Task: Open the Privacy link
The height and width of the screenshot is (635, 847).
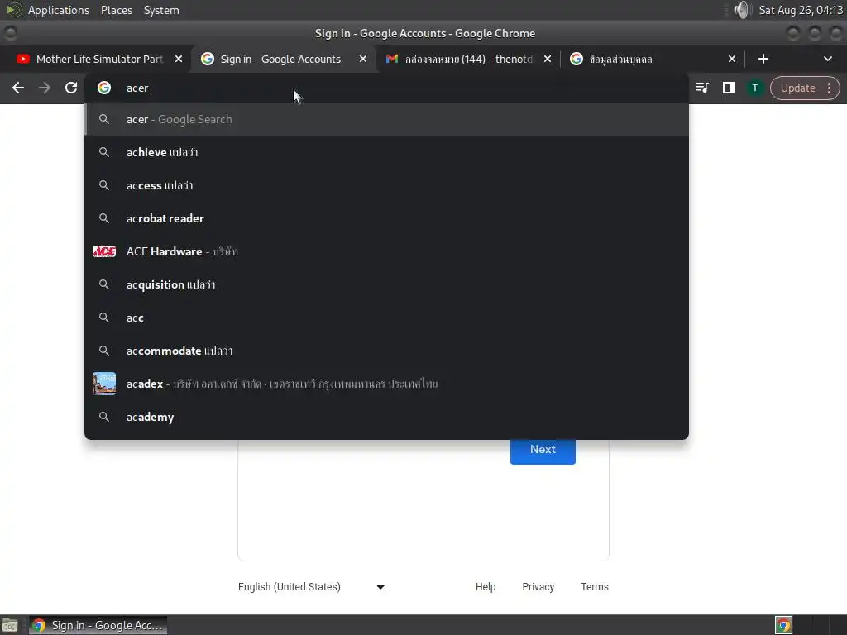Action: pyautogui.click(x=538, y=587)
